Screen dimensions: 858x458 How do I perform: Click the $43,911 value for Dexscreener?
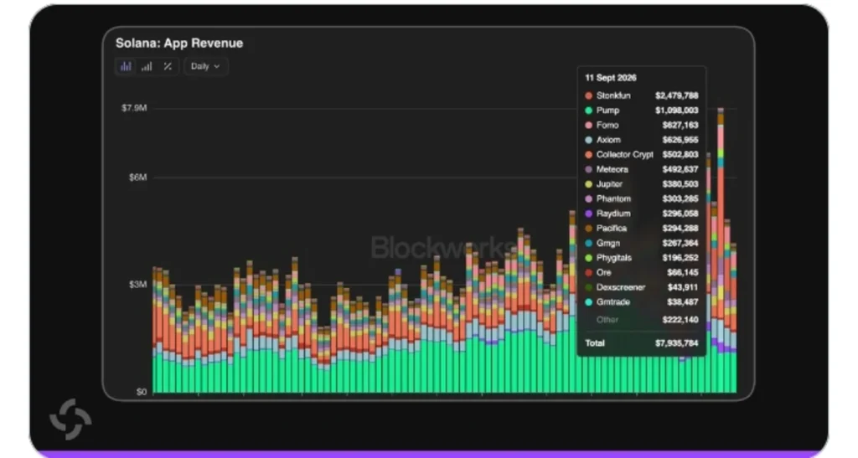coord(683,287)
